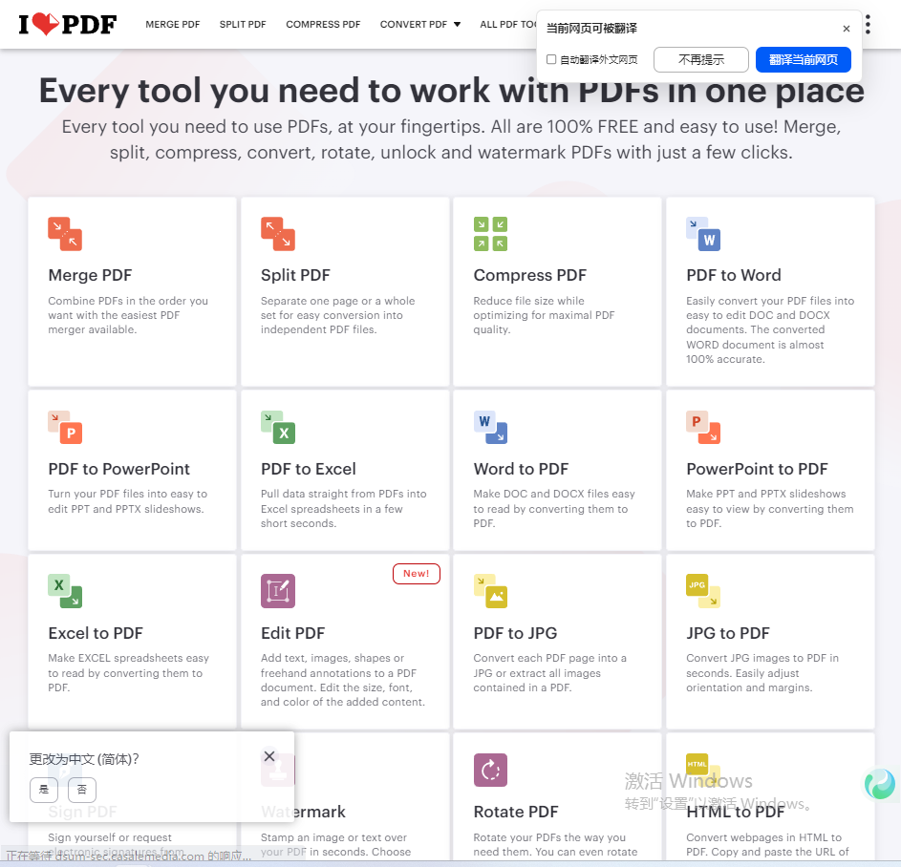The width and height of the screenshot is (901, 867).
Task: Open the Excel to PDF title link
Action: (x=96, y=633)
